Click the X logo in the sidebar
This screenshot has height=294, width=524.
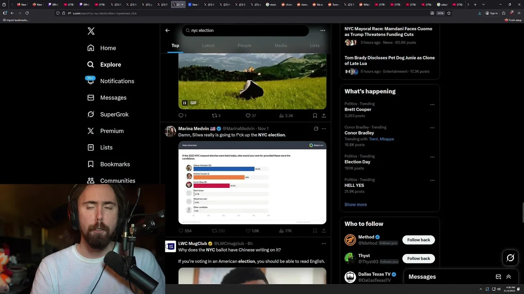pyautogui.click(x=91, y=31)
